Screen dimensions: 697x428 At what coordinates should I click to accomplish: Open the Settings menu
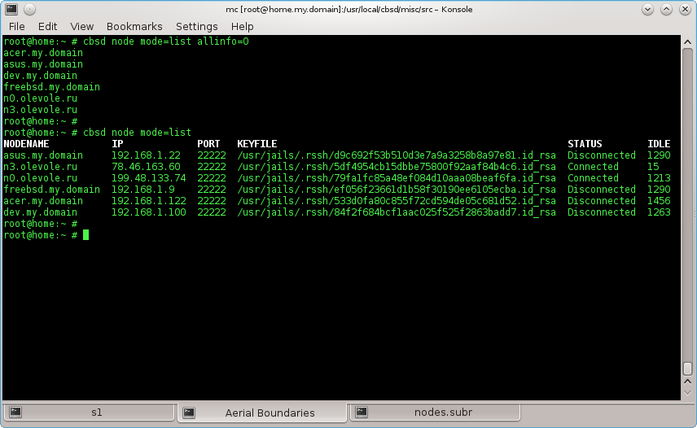pyautogui.click(x=196, y=27)
